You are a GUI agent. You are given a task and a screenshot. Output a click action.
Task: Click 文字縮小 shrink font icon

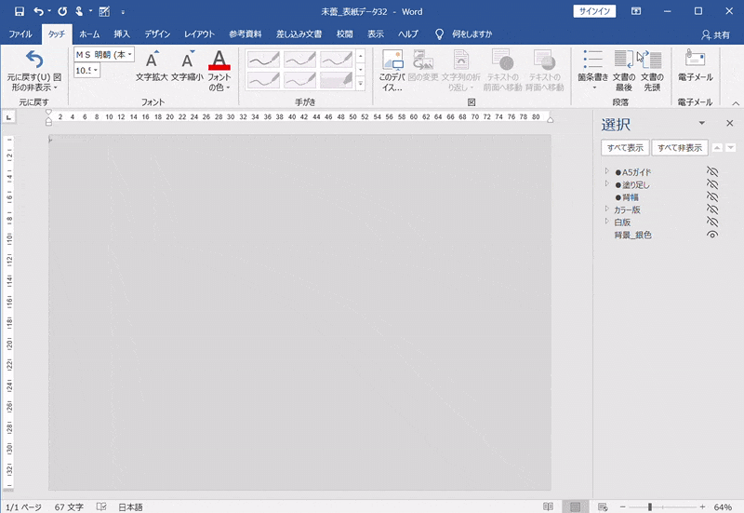tap(188, 60)
